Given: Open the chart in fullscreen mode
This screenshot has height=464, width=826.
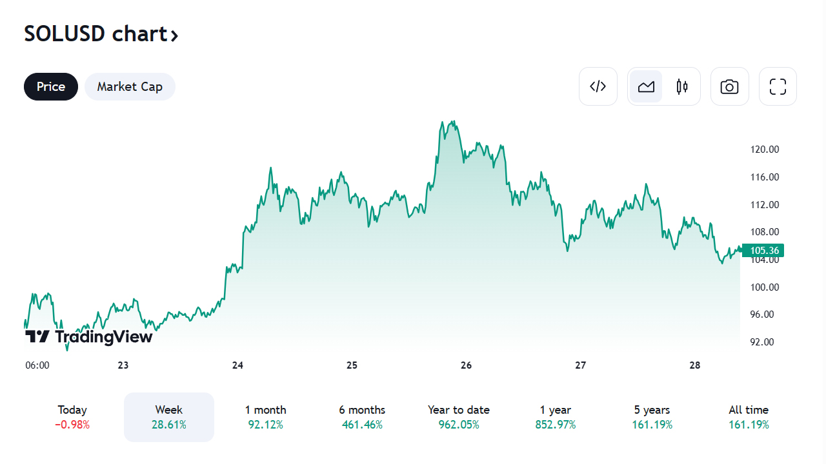Looking at the screenshot, I should pyautogui.click(x=778, y=86).
